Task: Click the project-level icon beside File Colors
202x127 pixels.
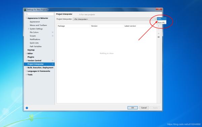Action: pyautogui.click(x=53, y=32)
